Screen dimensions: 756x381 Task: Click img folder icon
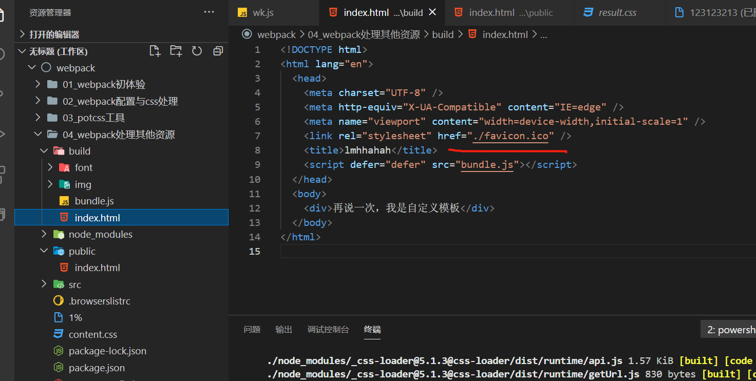point(64,184)
